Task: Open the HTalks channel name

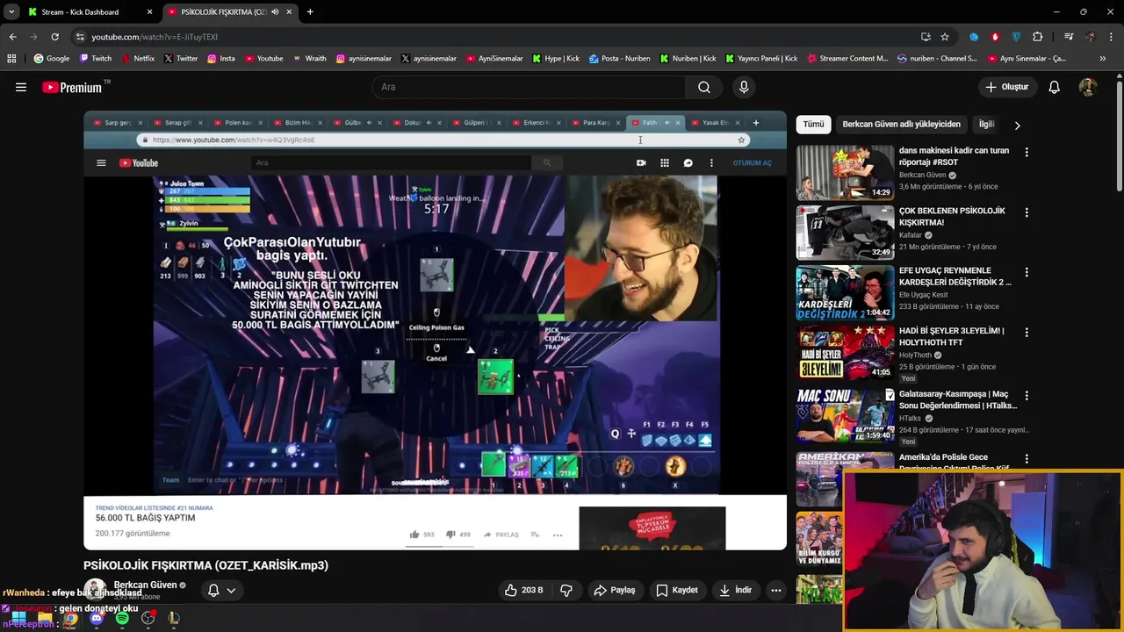Action: tap(910, 419)
